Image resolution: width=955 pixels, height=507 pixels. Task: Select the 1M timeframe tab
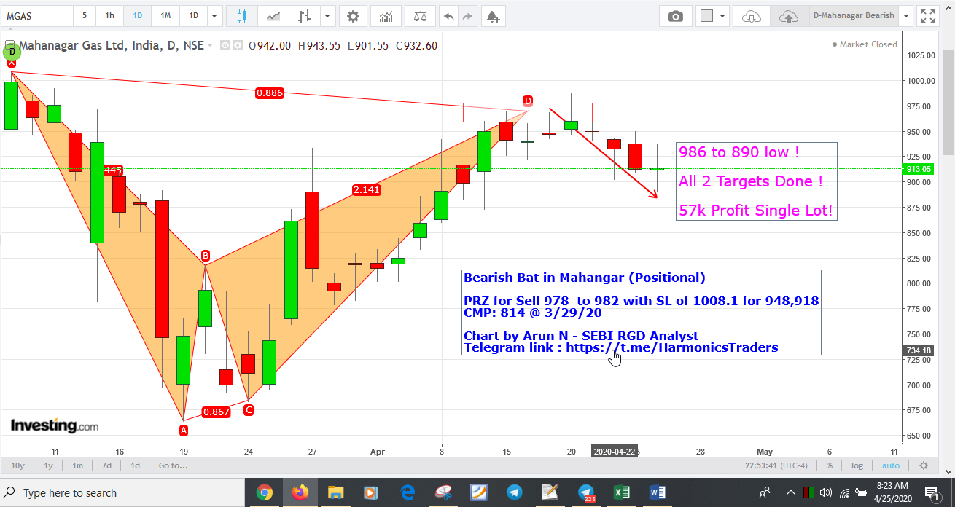(x=165, y=15)
